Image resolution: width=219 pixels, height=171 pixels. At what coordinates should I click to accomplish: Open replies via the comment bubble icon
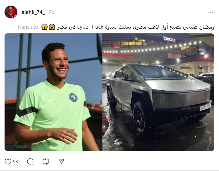point(30,162)
